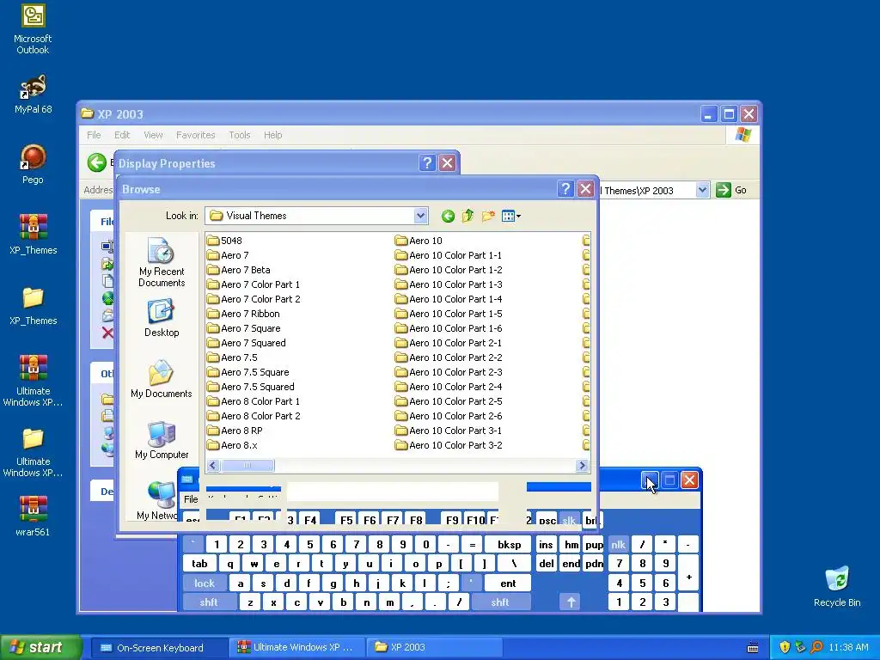Click the Up One Level icon in Browse
Screen dimensions: 880x660
tap(467, 216)
